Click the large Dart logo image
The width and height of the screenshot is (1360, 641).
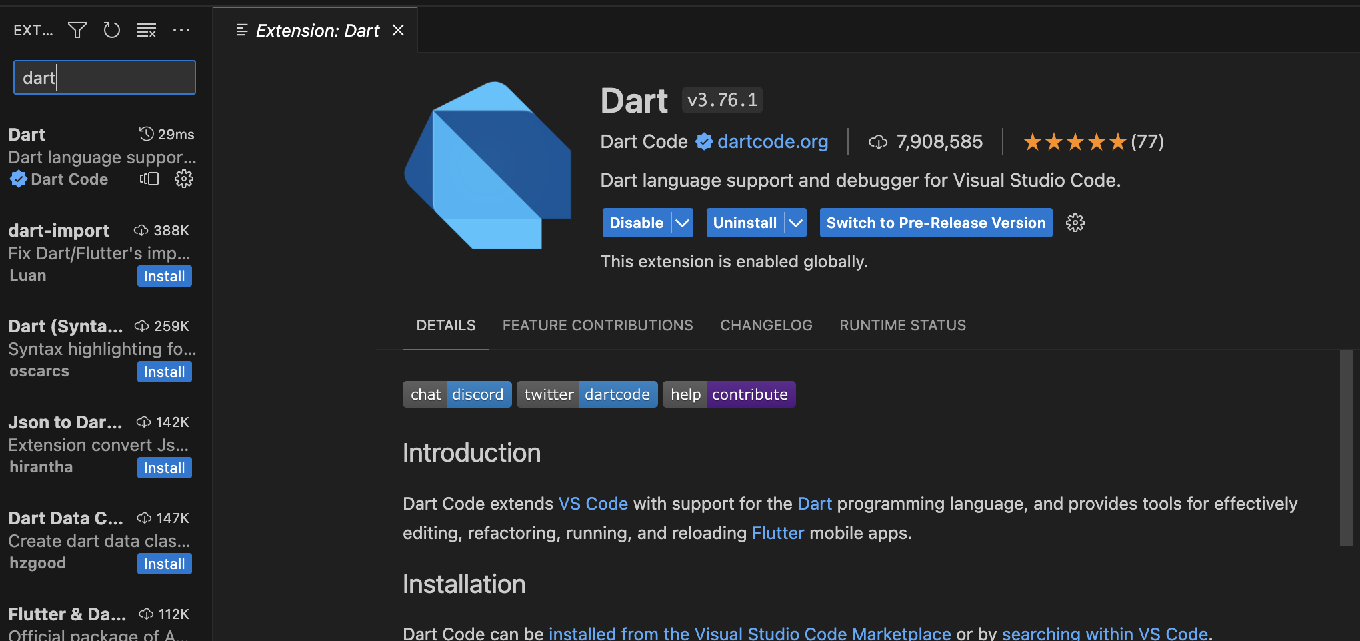[x=487, y=165]
